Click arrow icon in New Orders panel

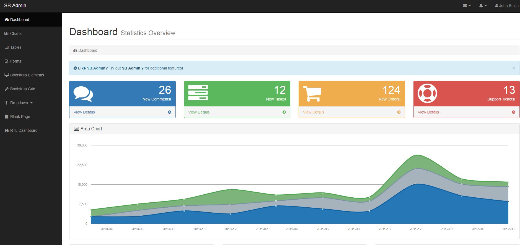point(399,112)
